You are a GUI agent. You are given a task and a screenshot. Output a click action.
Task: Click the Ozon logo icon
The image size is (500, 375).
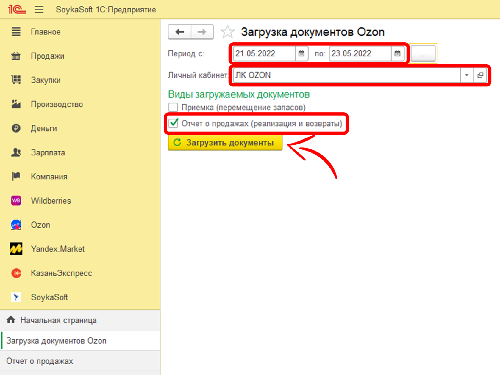[x=16, y=225]
